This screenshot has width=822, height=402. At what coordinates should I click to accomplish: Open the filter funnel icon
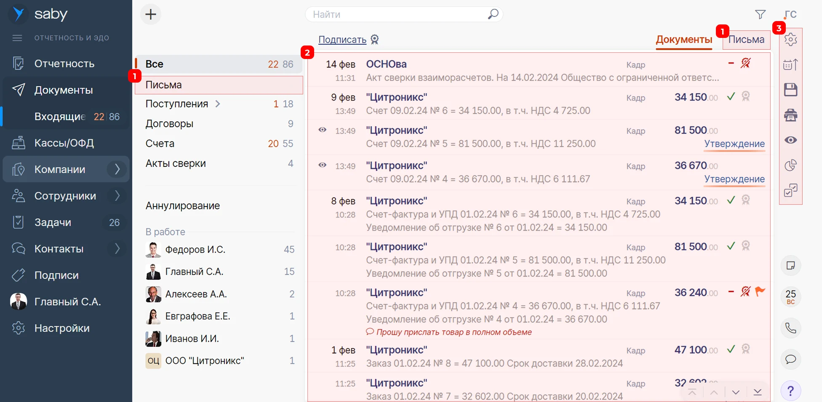pyautogui.click(x=760, y=14)
